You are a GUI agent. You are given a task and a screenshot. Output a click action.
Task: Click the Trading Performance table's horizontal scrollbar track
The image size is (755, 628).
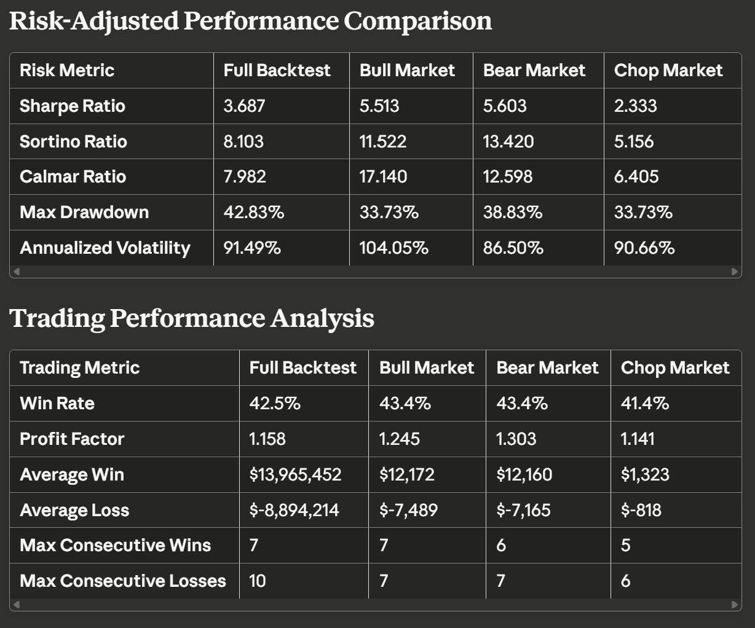[x=375, y=604]
